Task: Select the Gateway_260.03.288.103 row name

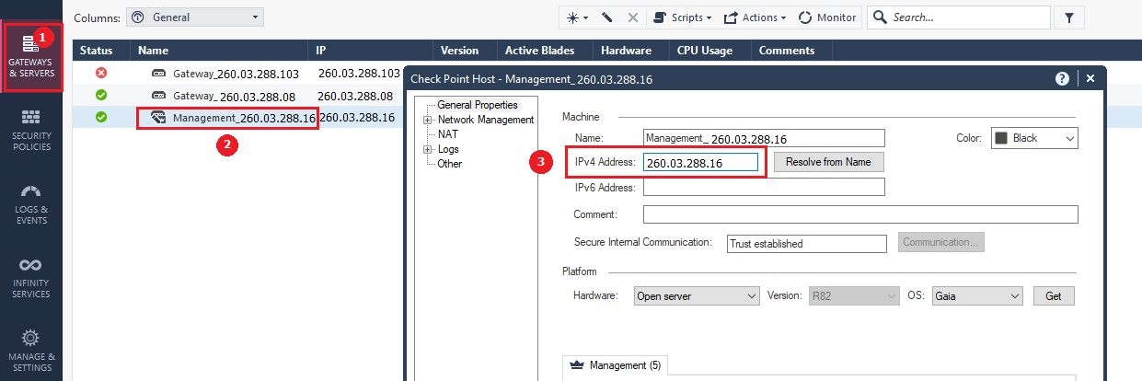Action: (236, 74)
